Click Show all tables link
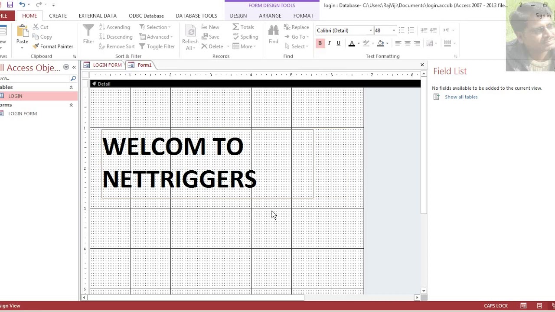This screenshot has height=312, width=555. click(x=461, y=97)
